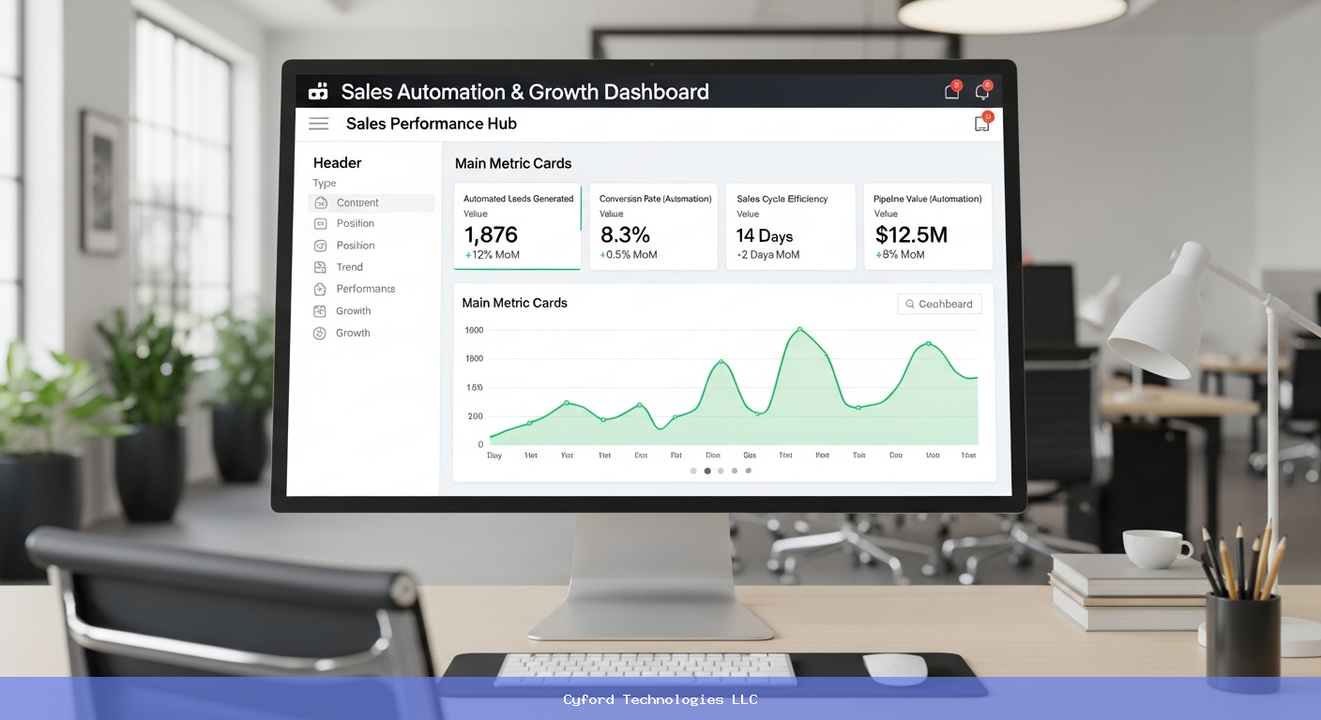The height and width of the screenshot is (720, 1321).
Task: Click the +0.5% MoM trend text
Action: (629, 255)
